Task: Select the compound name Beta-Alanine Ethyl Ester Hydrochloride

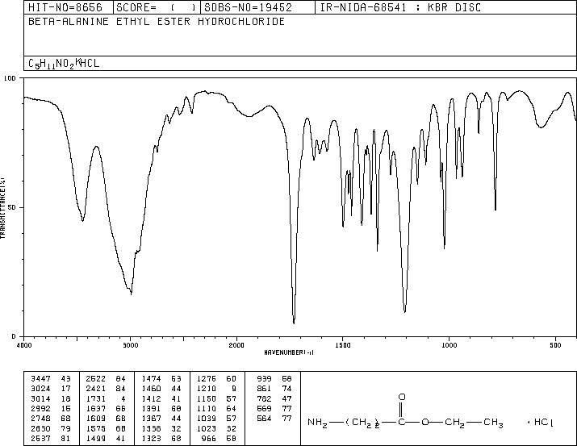Action: click(x=157, y=22)
